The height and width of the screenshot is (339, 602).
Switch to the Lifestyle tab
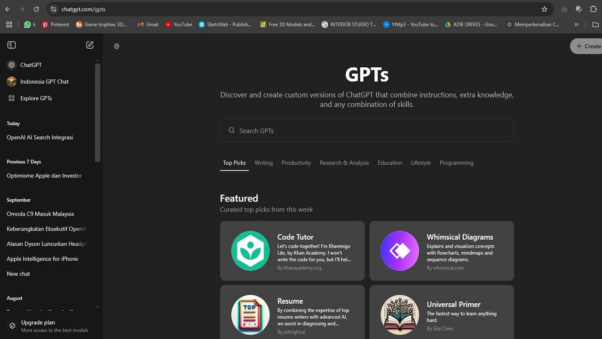click(421, 163)
